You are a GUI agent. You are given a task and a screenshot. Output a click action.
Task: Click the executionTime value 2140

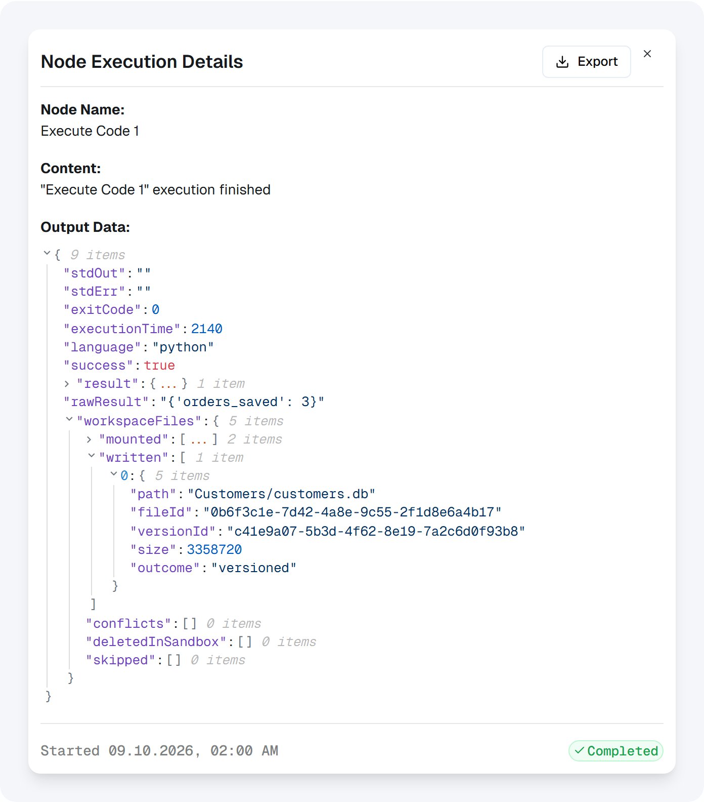207,329
